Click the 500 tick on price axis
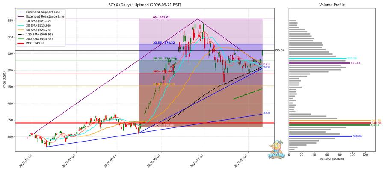Viewport: 385px width, 171px height. click(x=11, y=71)
